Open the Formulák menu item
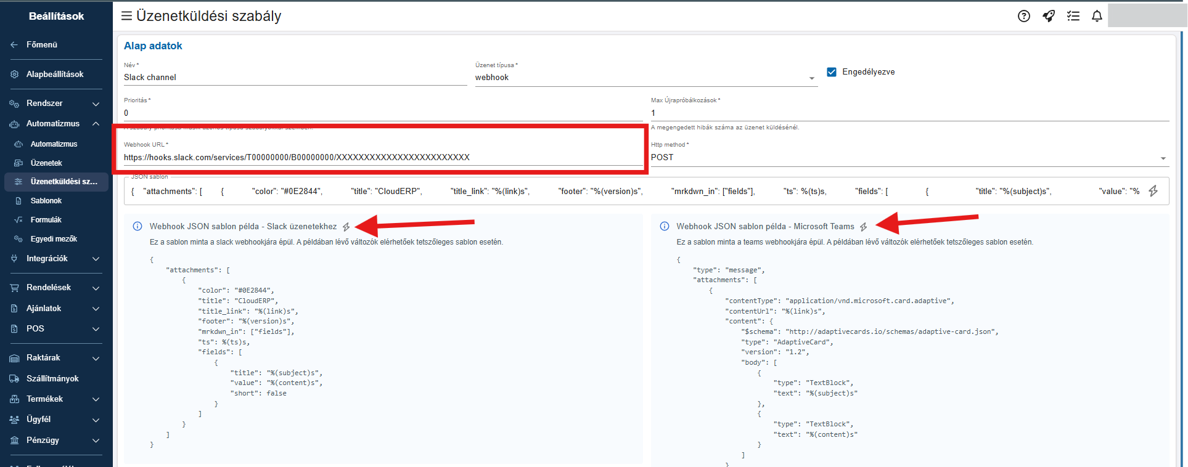This screenshot has height=467, width=1188. point(46,220)
